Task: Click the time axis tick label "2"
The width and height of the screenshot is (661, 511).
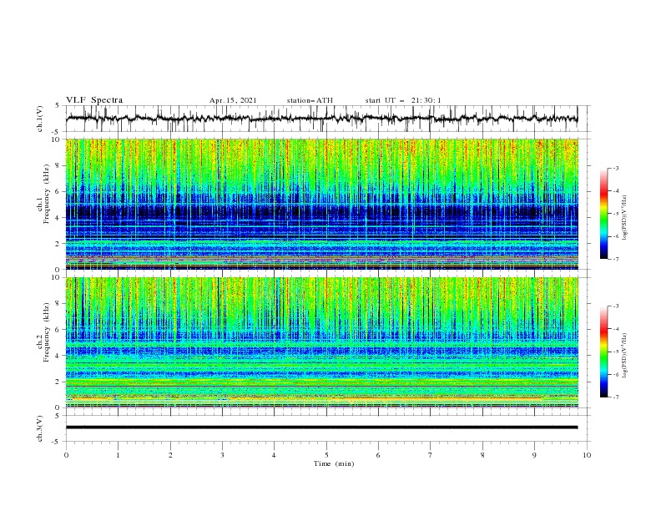Action: (x=170, y=455)
